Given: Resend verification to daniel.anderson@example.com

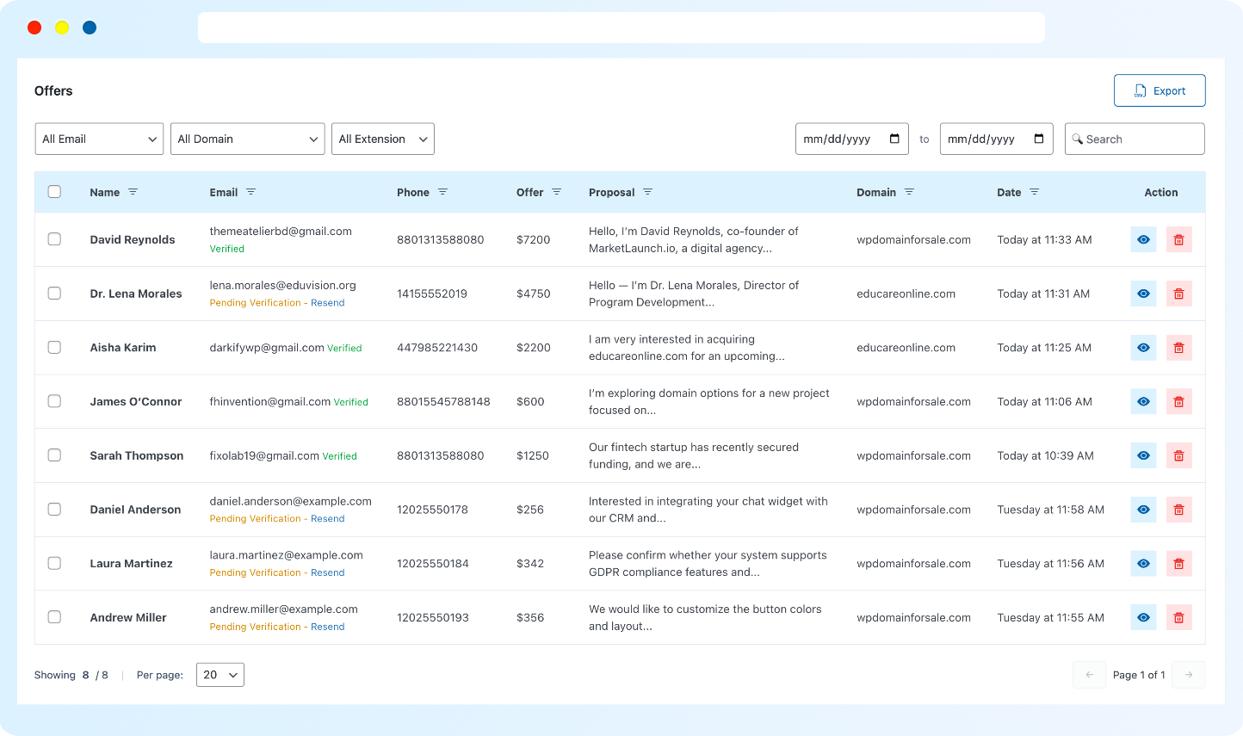Looking at the screenshot, I should coord(327,519).
